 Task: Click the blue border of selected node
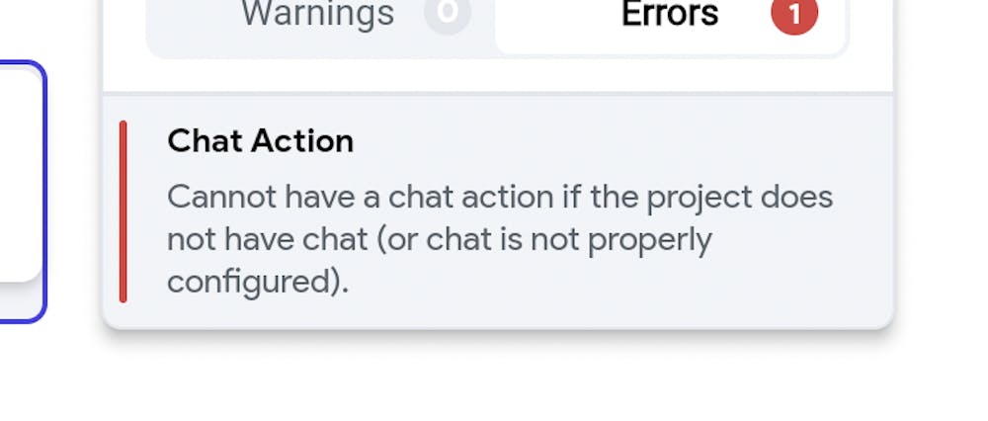(x=43, y=192)
